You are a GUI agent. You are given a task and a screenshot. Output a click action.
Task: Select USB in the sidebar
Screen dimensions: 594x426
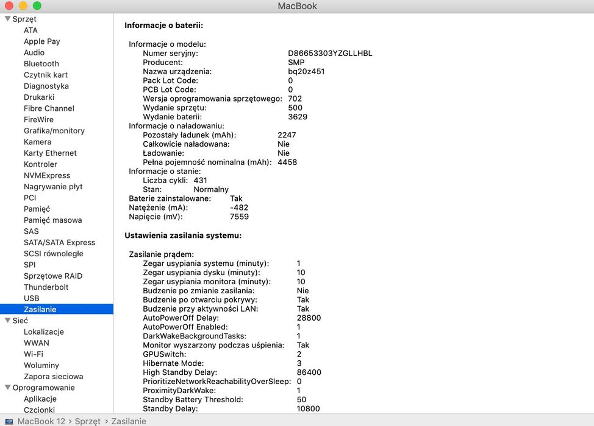pyautogui.click(x=32, y=298)
